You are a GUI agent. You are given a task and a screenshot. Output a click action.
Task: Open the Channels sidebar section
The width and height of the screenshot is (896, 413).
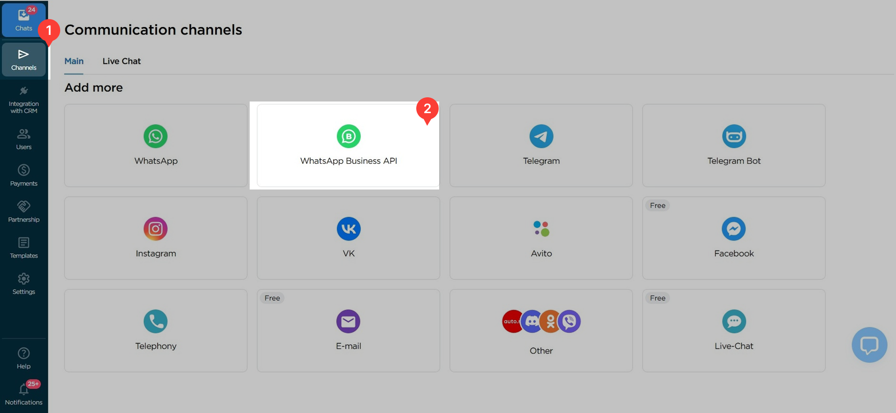pos(24,60)
